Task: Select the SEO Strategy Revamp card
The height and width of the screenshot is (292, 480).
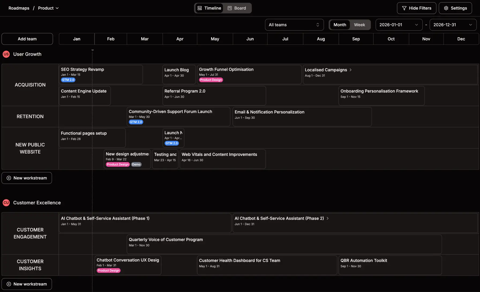Action: point(101,74)
